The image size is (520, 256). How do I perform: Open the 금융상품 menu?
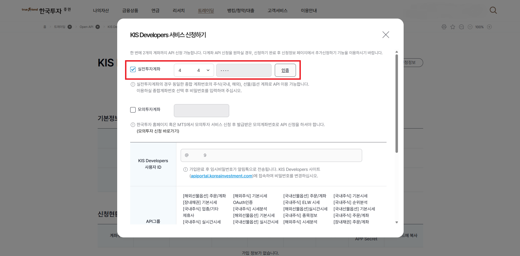point(130,11)
